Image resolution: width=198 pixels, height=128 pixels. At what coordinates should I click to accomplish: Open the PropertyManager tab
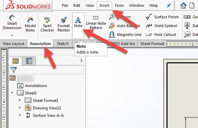(29, 61)
